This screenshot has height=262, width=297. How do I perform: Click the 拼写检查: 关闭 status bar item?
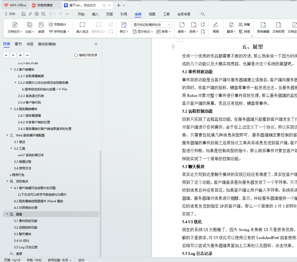point(59,260)
